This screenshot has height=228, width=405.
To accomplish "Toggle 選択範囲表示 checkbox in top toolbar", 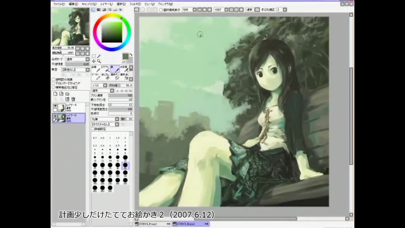I will [161, 10].
